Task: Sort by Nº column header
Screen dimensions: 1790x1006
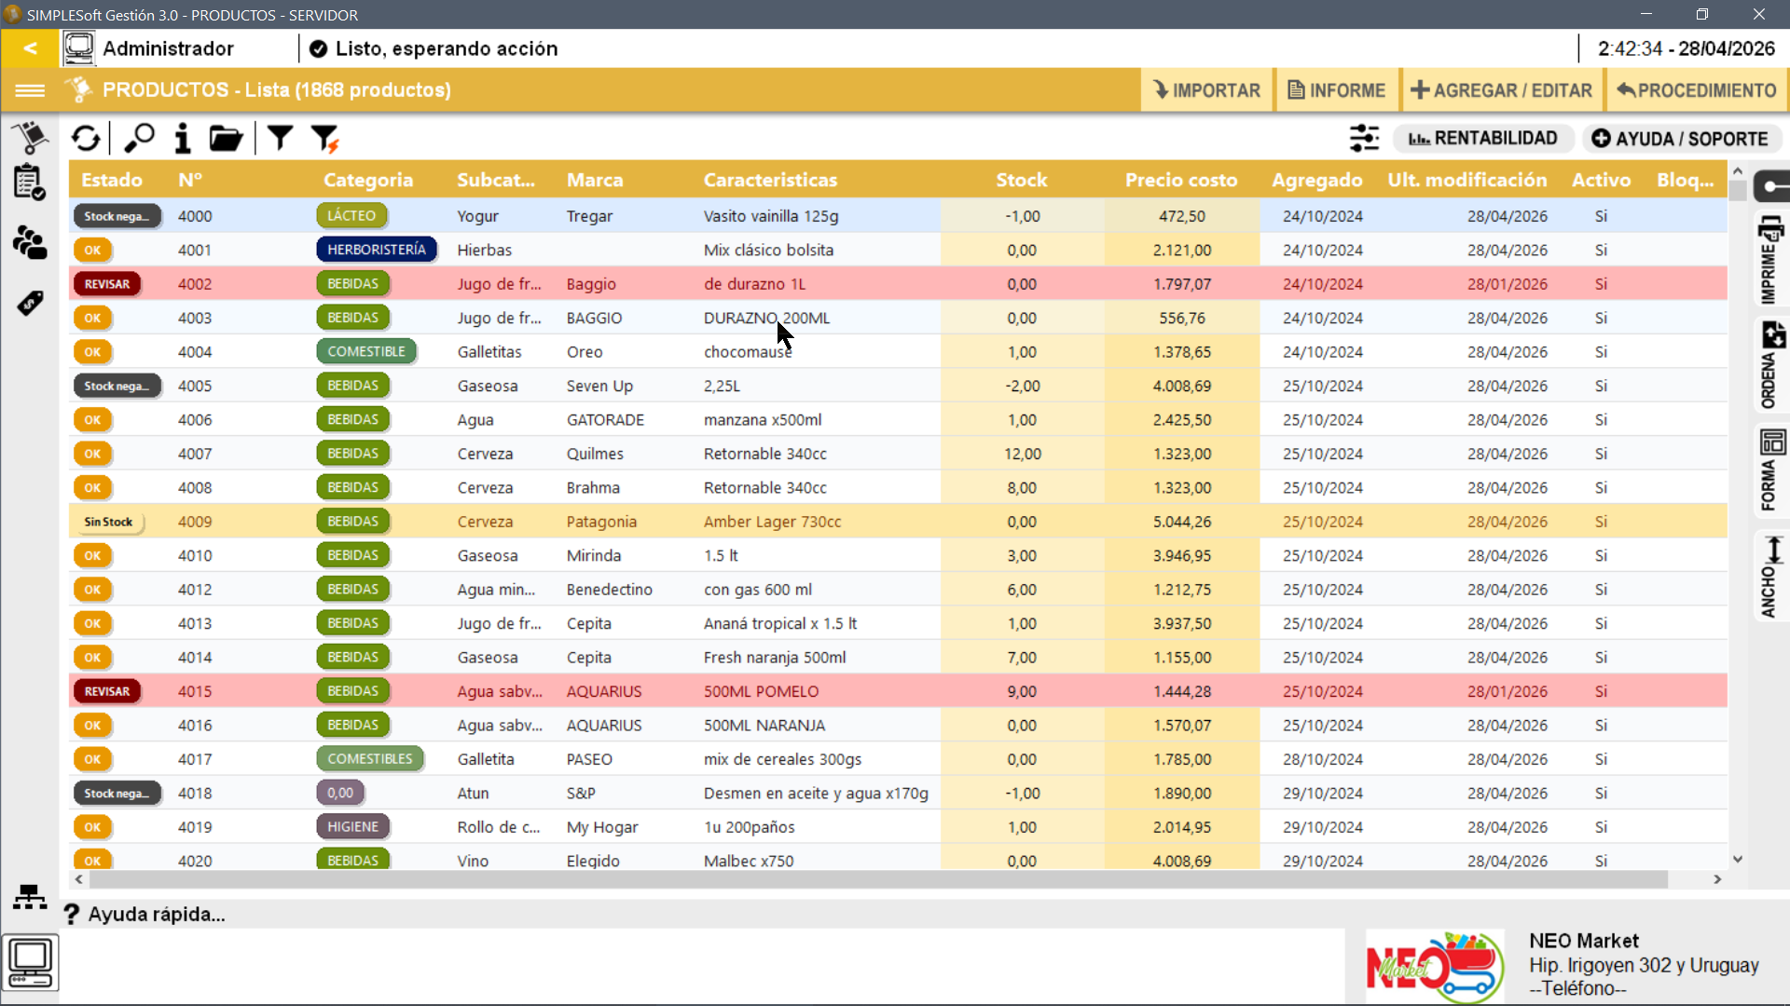Action: pyautogui.click(x=190, y=180)
